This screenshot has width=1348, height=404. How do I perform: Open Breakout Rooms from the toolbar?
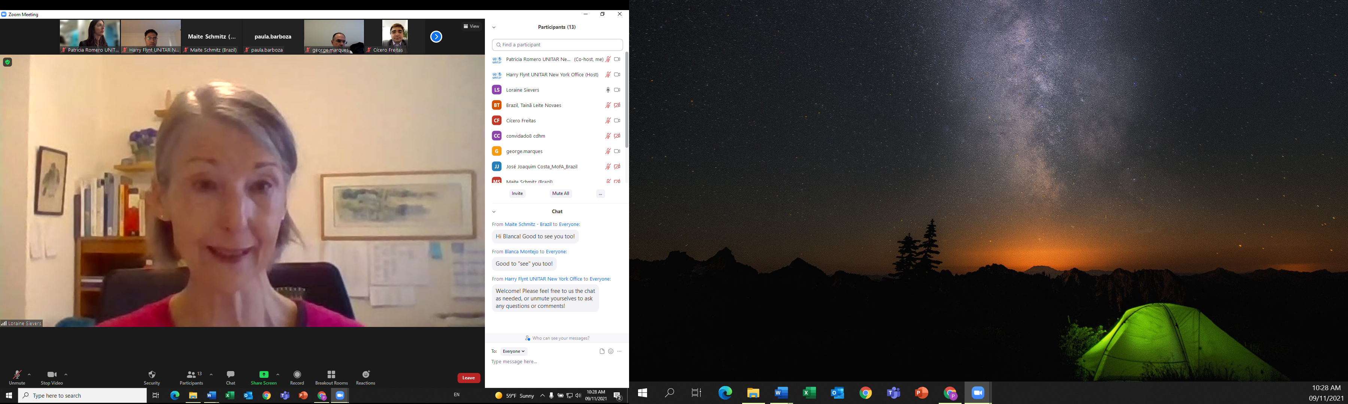(x=331, y=375)
